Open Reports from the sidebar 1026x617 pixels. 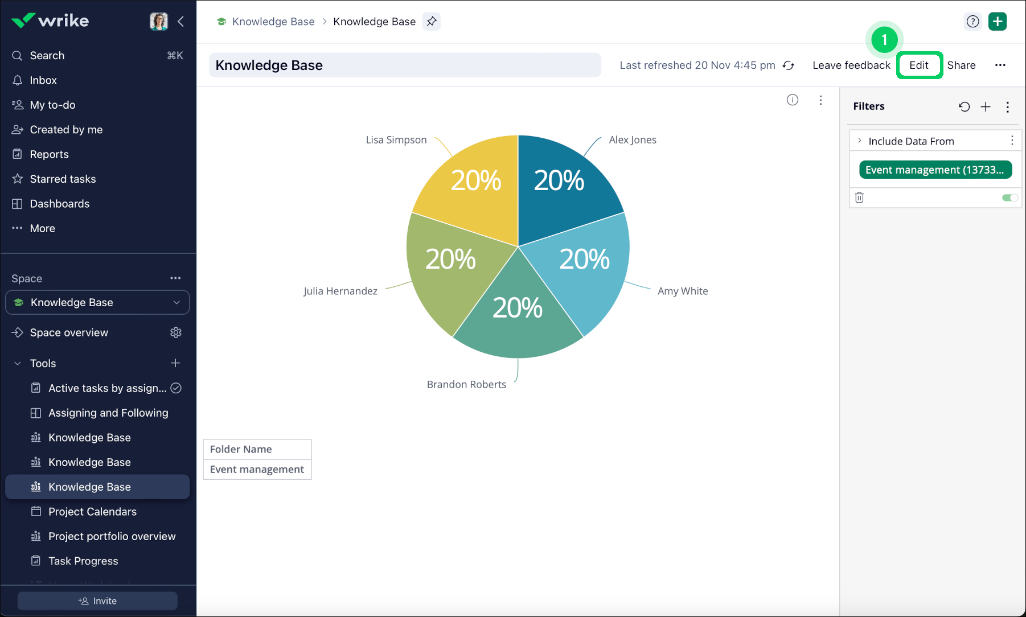[x=48, y=154]
